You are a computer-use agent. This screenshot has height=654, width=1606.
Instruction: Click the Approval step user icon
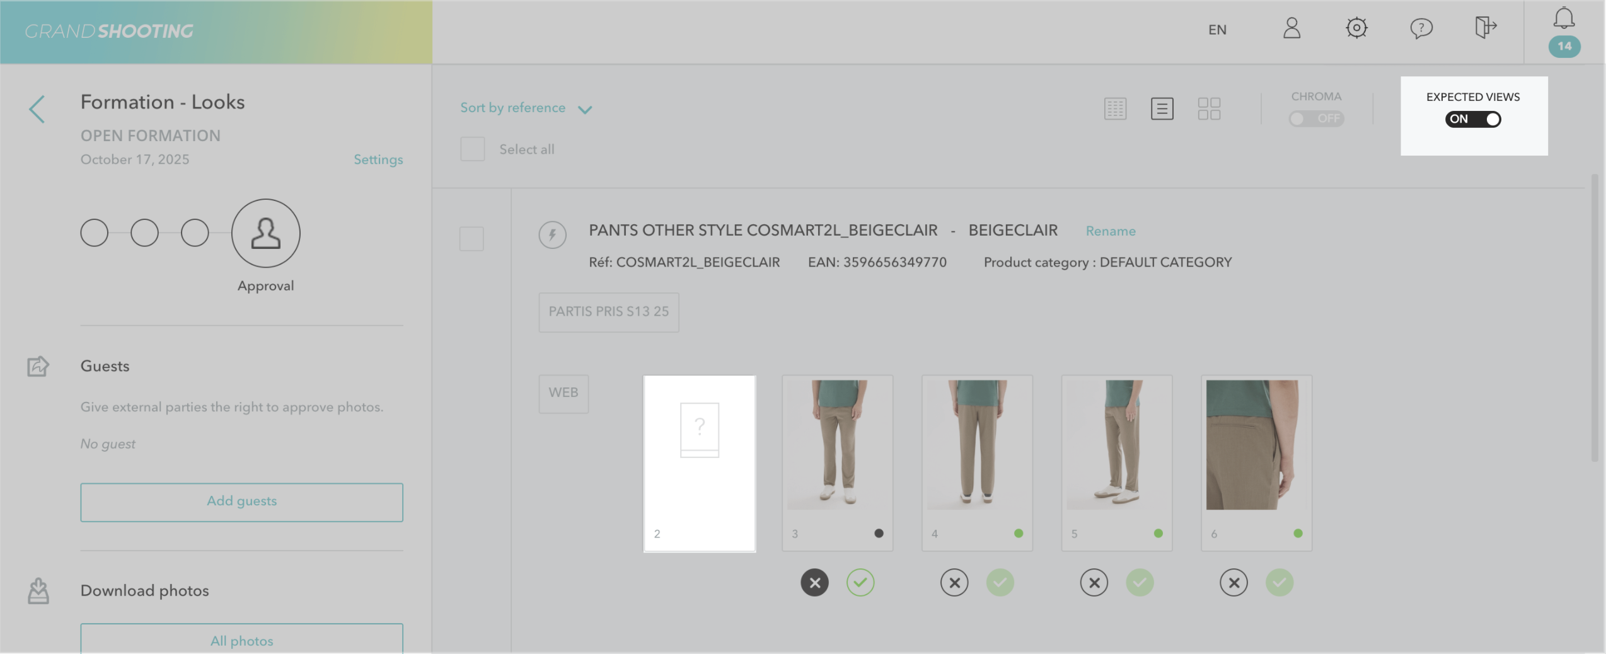[265, 233]
